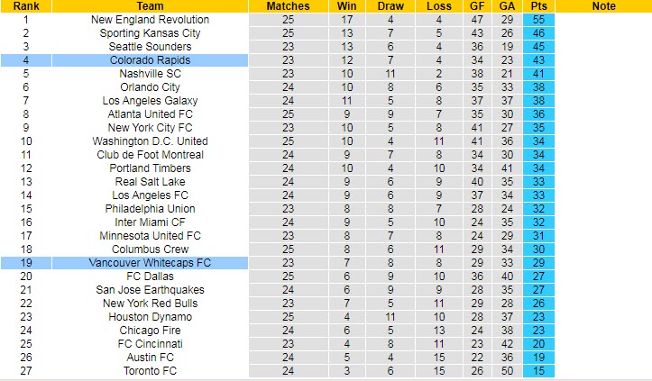Click the Pts column header
Screen dimensions: 652x381
538,6
